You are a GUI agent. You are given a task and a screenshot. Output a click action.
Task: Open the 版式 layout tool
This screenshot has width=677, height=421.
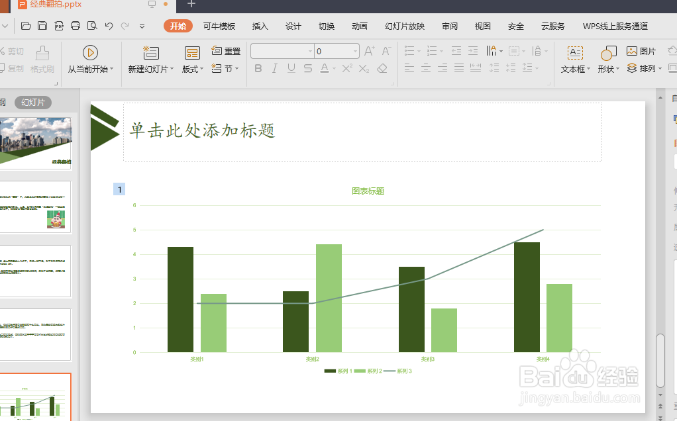pos(191,59)
